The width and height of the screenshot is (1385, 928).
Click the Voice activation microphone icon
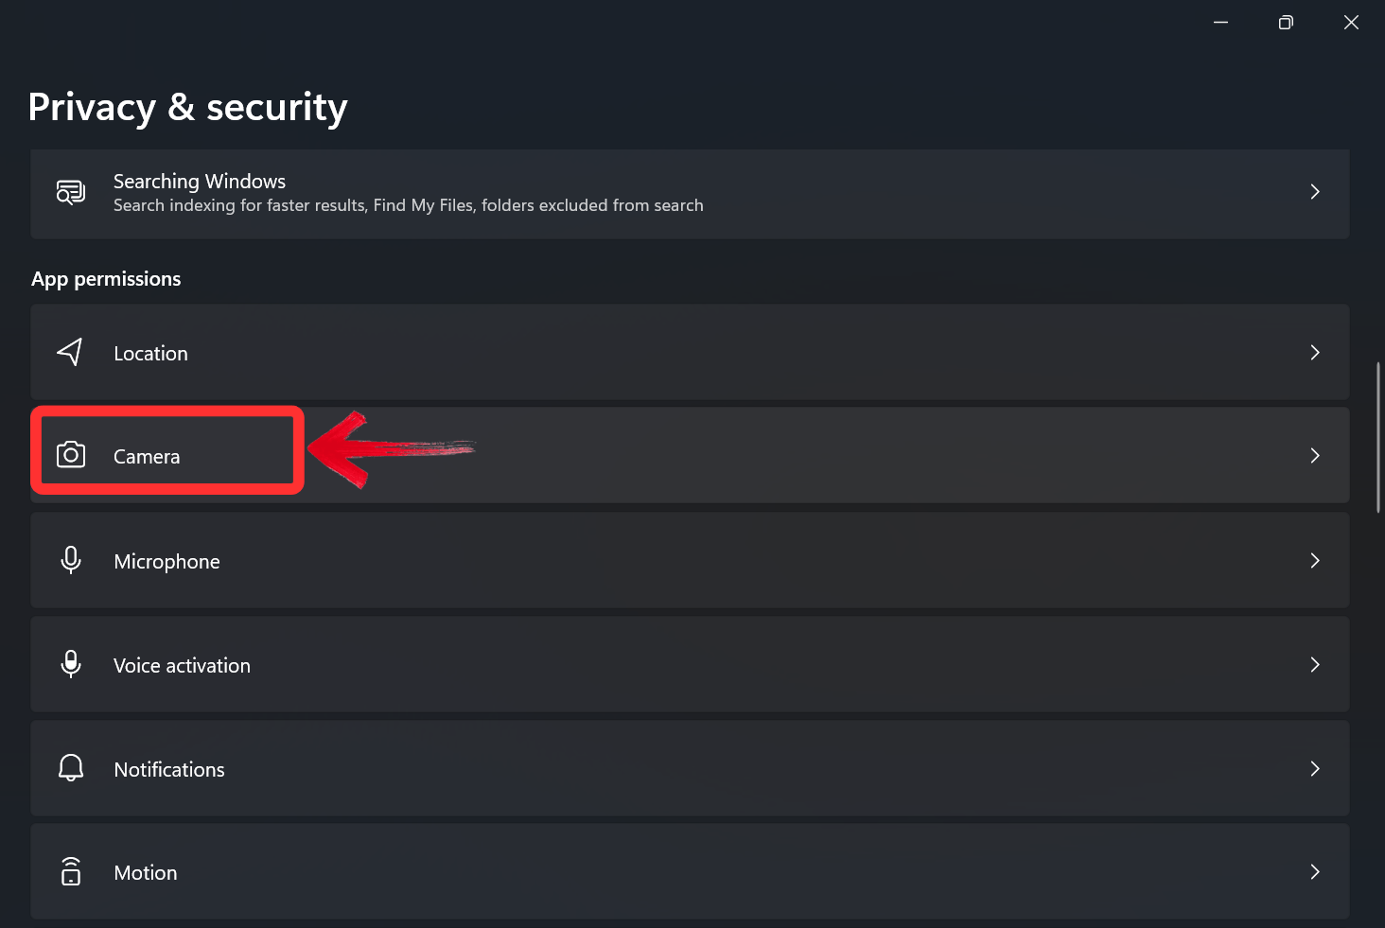[71, 664]
